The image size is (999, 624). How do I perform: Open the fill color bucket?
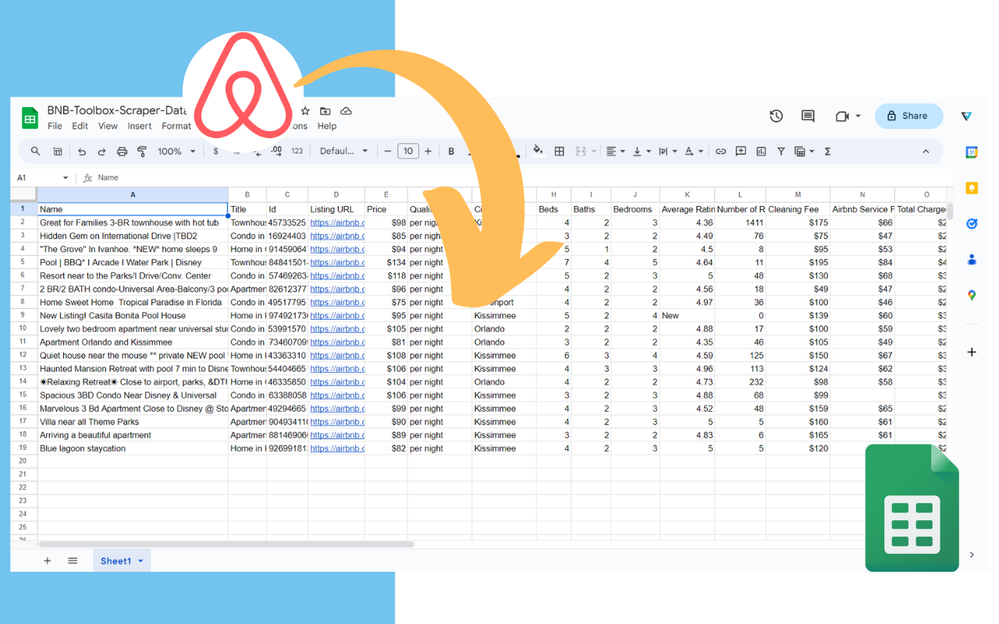538,151
